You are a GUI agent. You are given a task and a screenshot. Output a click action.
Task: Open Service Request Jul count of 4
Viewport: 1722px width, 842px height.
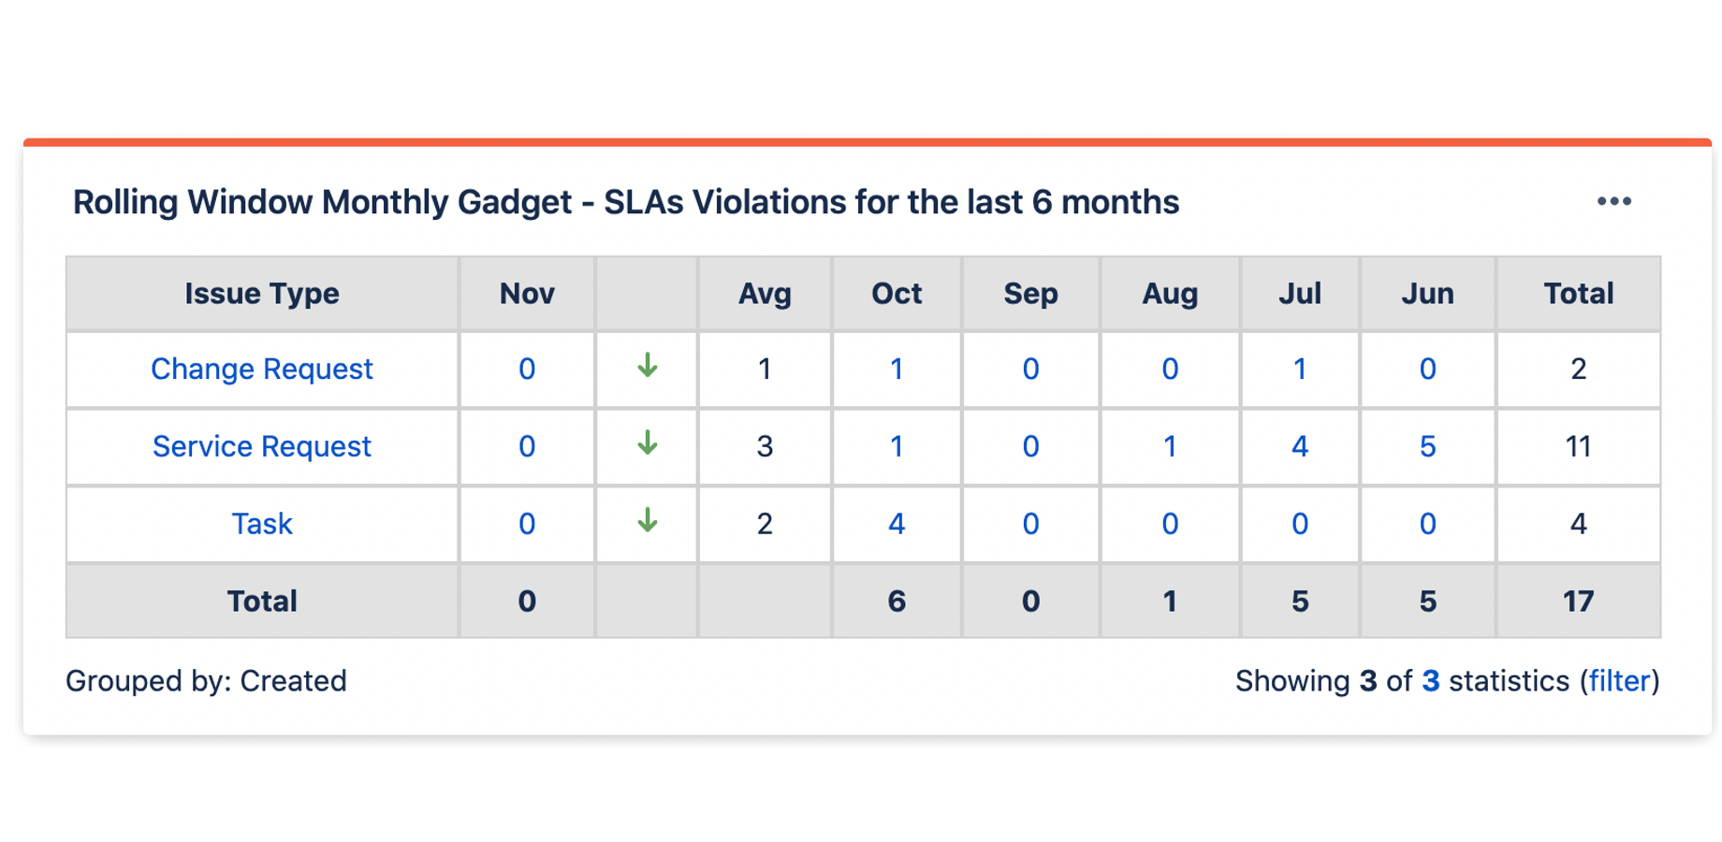pos(1299,446)
